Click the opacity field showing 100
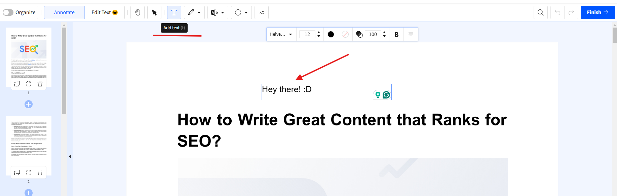The image size is (617, 196). tap(373, 34)
